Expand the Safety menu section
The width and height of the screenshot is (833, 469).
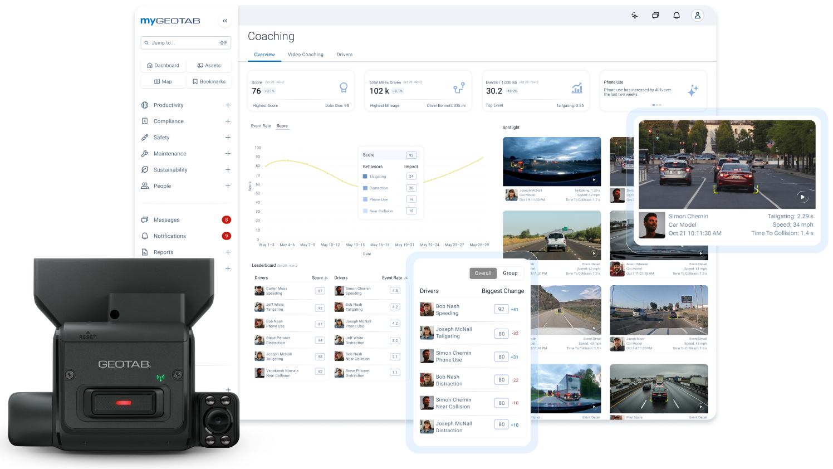tap(228, 138)
